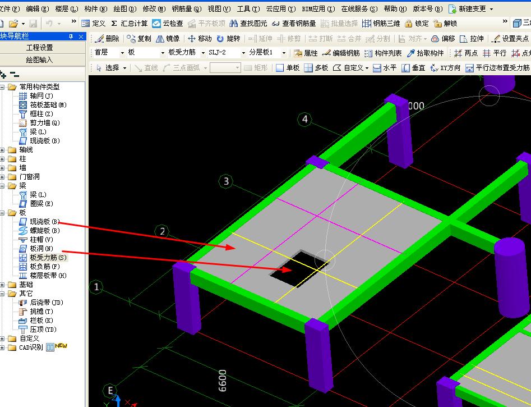Open 构件列表 component list

click(383, 53)
